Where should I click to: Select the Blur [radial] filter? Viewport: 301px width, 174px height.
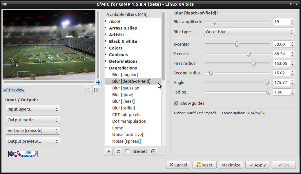[124, 108]
